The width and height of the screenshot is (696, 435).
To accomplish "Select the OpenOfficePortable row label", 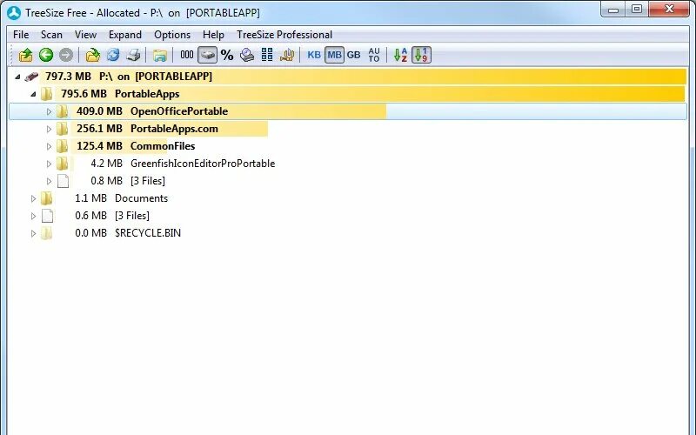I will pyautogui.click(x=179, y=111).
